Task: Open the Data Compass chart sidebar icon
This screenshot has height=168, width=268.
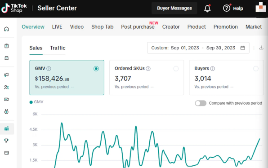Action: [x=6, y=128]
